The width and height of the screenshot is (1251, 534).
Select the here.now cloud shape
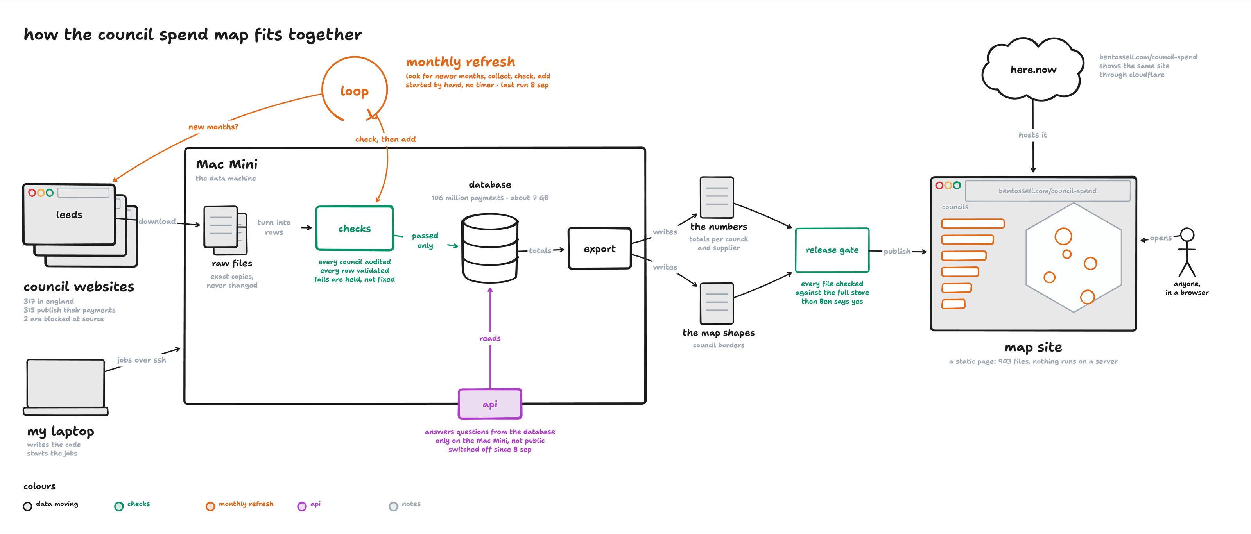tap(1033, 69)
